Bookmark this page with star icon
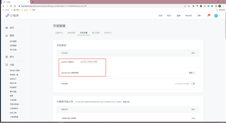 189,6
